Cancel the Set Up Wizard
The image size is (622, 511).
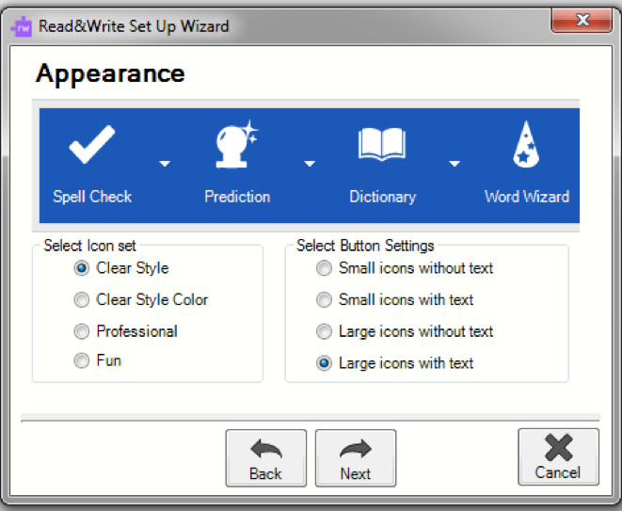[559, 456]
